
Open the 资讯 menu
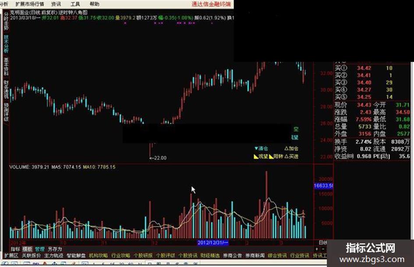click(x=56, y=4)
